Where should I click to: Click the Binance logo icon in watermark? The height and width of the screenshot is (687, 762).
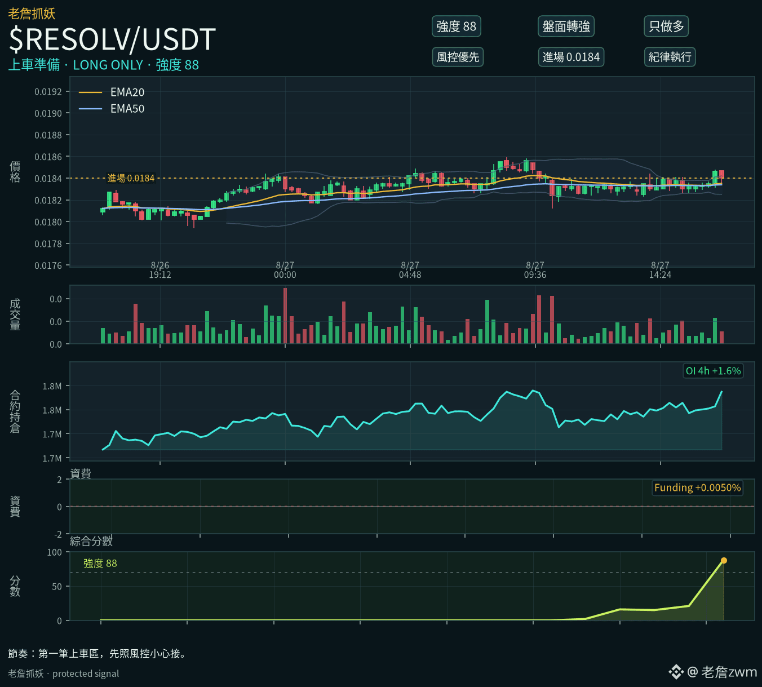click(x=676, y=672)
